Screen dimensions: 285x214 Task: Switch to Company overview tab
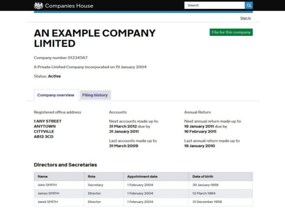point(56,95)
